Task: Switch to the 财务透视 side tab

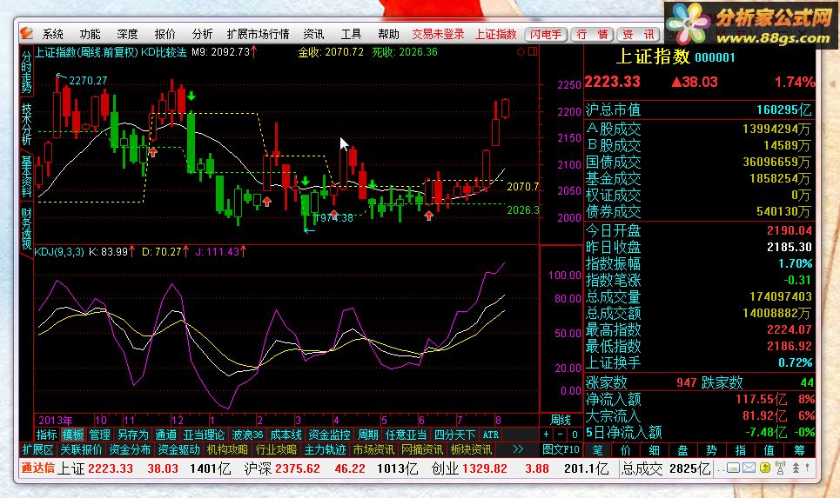Action: pyautogui.click(x=26, y=229)
